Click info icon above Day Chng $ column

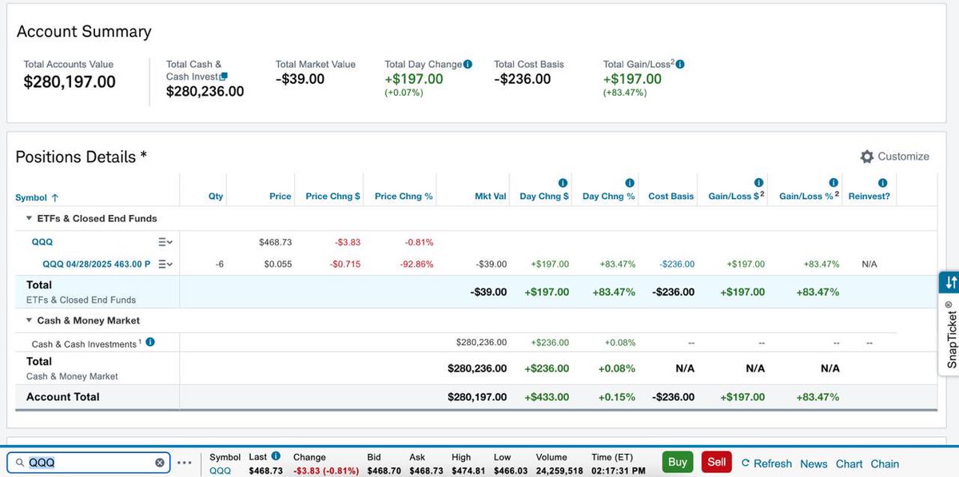click(x=563, y=183)
